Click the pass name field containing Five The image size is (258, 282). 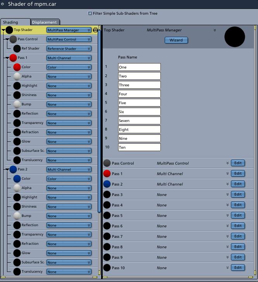click(x=139, y=103)
